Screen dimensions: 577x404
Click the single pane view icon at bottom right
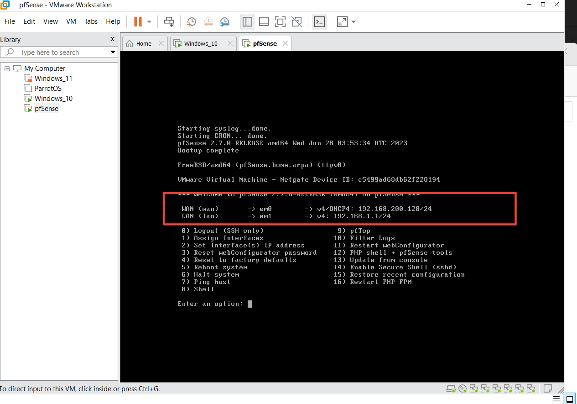[x=569, y=399]
